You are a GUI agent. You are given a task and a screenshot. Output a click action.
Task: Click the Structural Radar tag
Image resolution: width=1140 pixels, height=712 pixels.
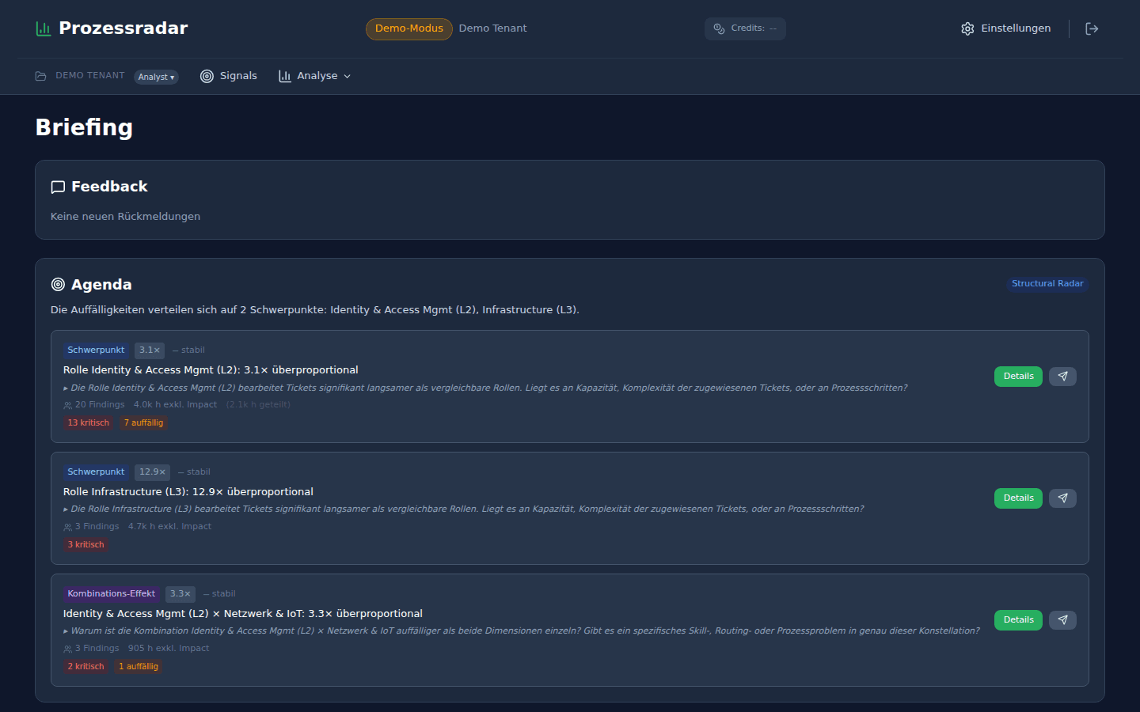click(1047, 284)
